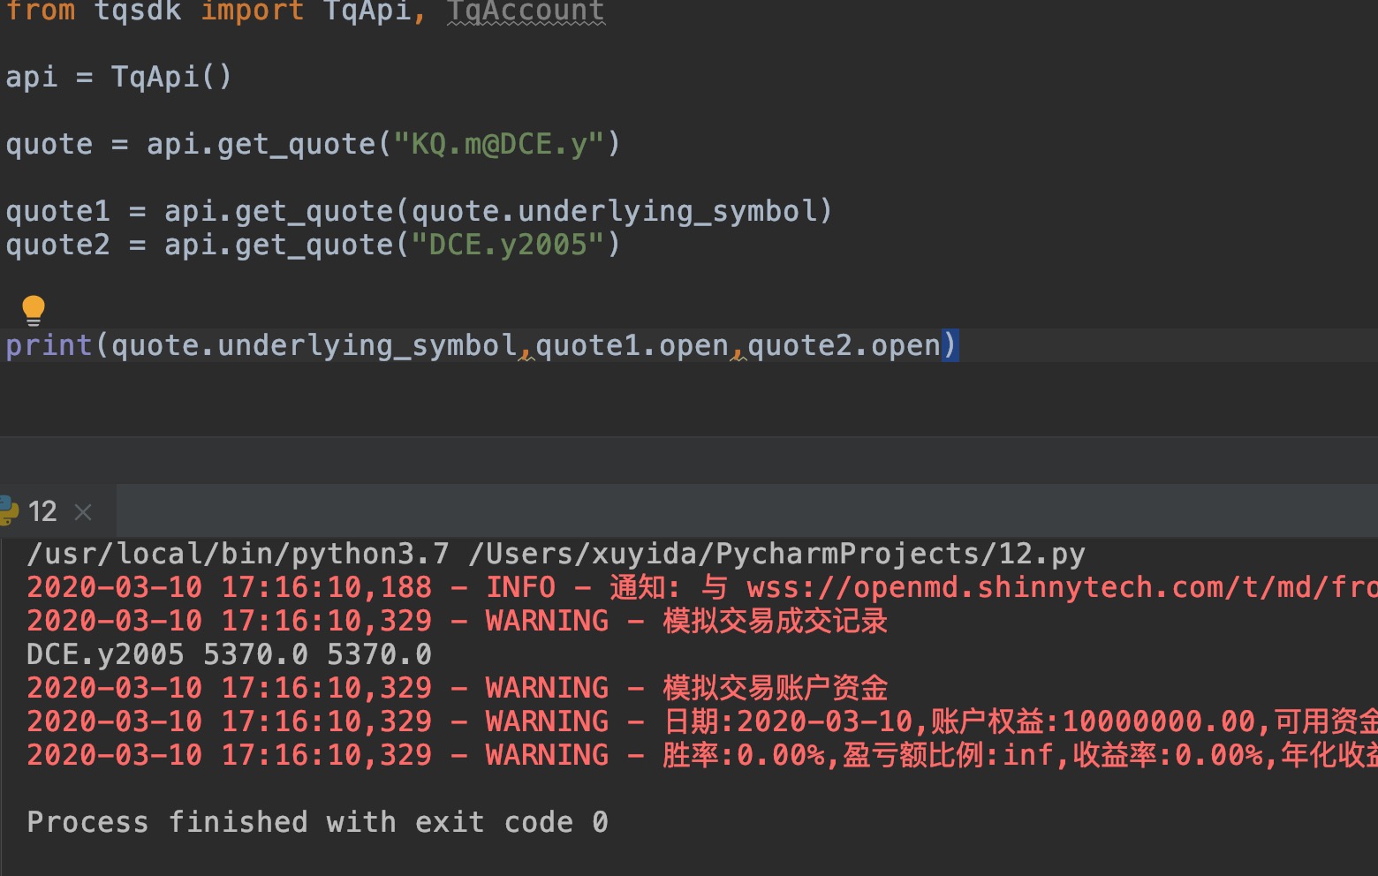The image size is (1378, 876).
Task: Click the TqApi() call on the api line
Action: 171,77
